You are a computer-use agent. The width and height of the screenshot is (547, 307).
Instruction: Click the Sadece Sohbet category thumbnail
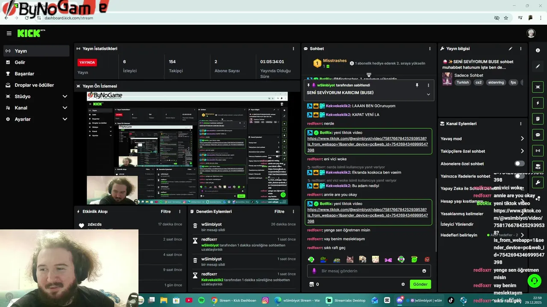(x=447, y=79)
